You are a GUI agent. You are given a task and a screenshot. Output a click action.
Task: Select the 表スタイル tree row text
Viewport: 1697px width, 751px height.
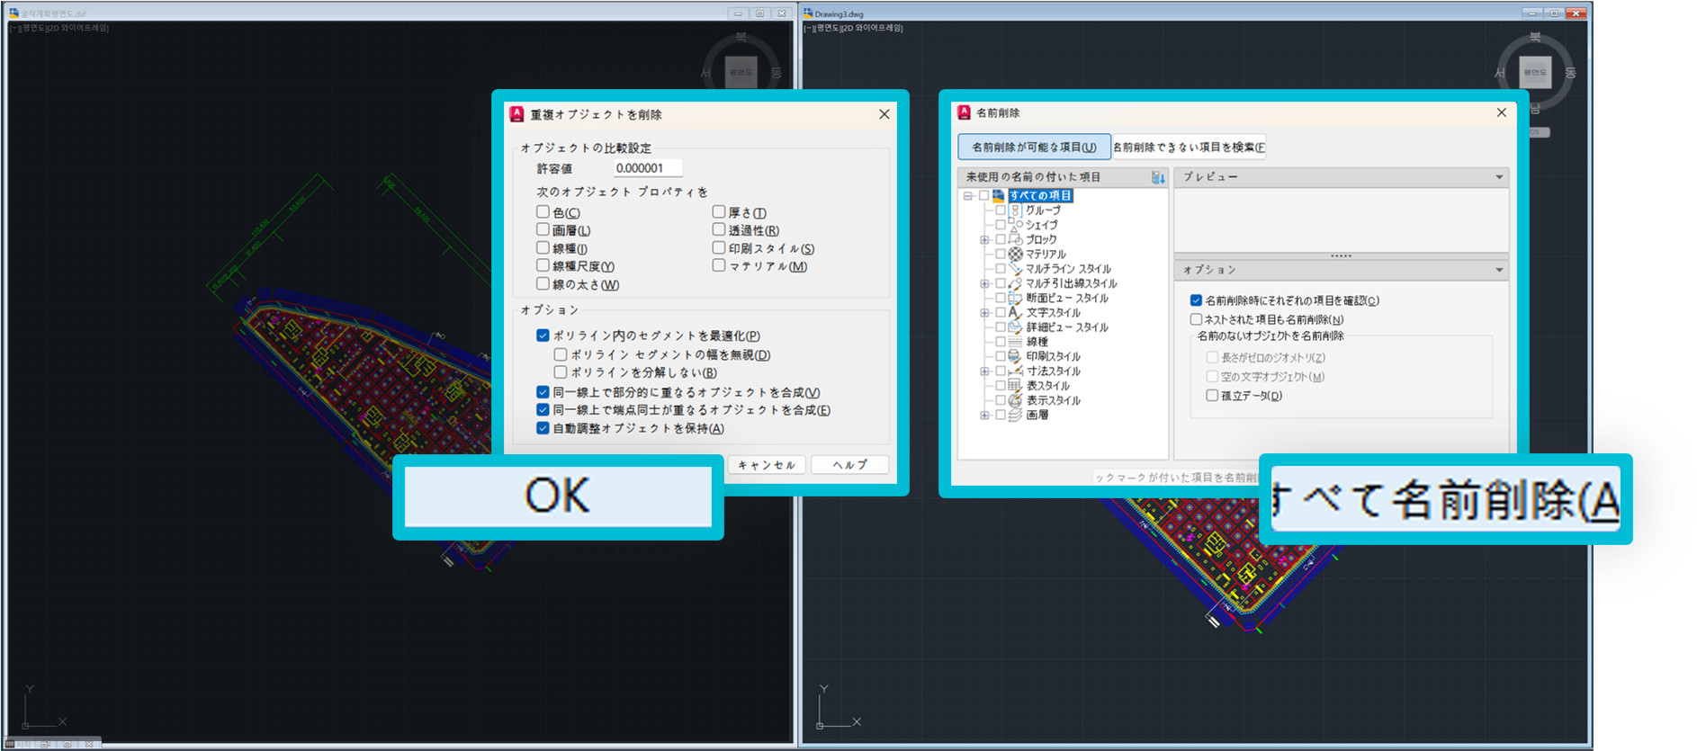[x=1048, y=386]
